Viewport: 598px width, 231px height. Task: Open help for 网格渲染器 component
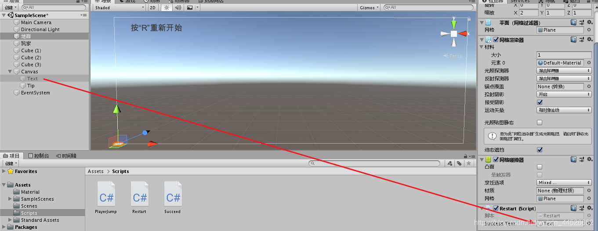click(x=573, y=40)
